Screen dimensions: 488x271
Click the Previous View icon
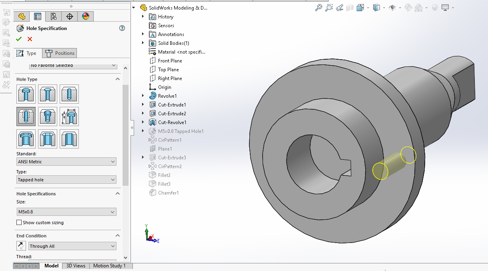tap(339, 8)
